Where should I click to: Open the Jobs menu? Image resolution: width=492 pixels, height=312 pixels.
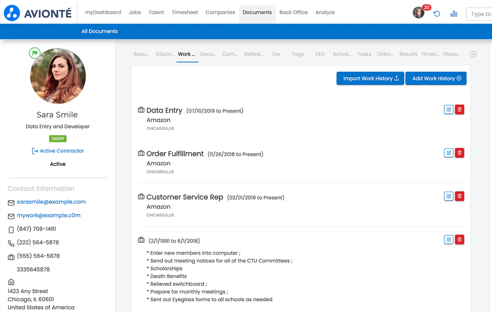click(x=135, y=12)
